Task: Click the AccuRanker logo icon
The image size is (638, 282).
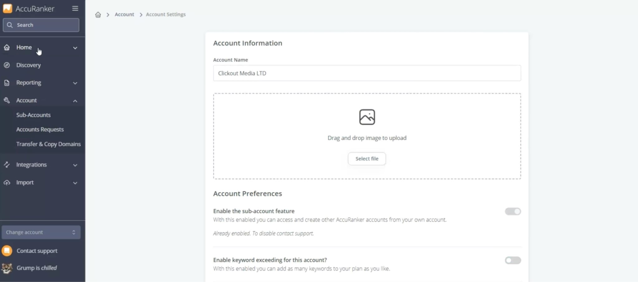Action: [7, 8]
